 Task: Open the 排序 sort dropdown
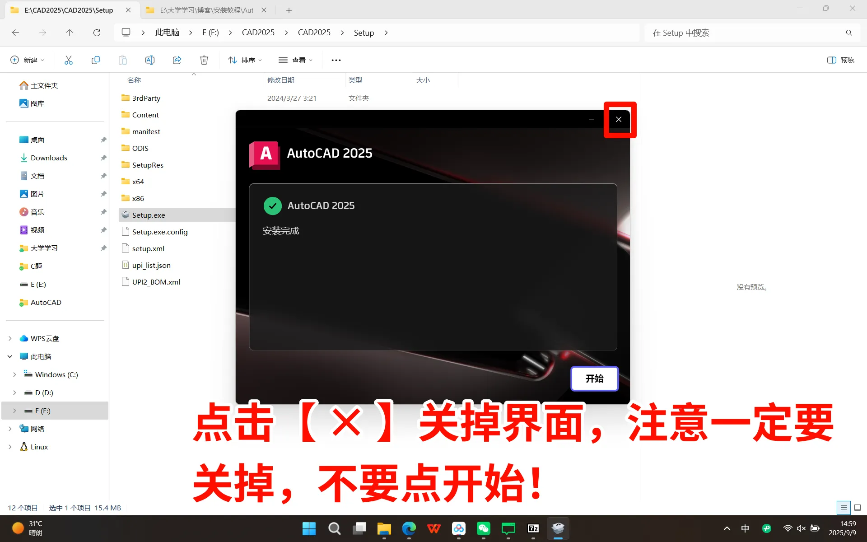(x=244, y=60)
